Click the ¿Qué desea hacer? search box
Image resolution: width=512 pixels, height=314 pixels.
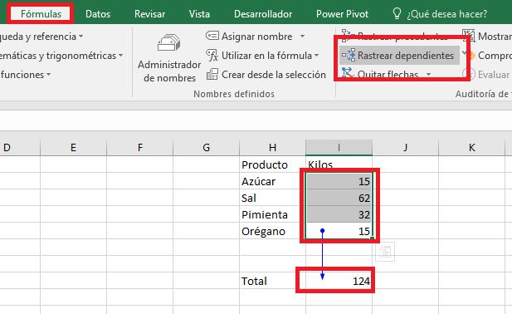click(446, 14)
